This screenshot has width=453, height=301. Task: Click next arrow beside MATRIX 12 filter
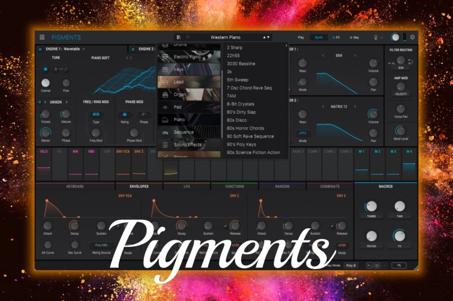click(355, 107)
